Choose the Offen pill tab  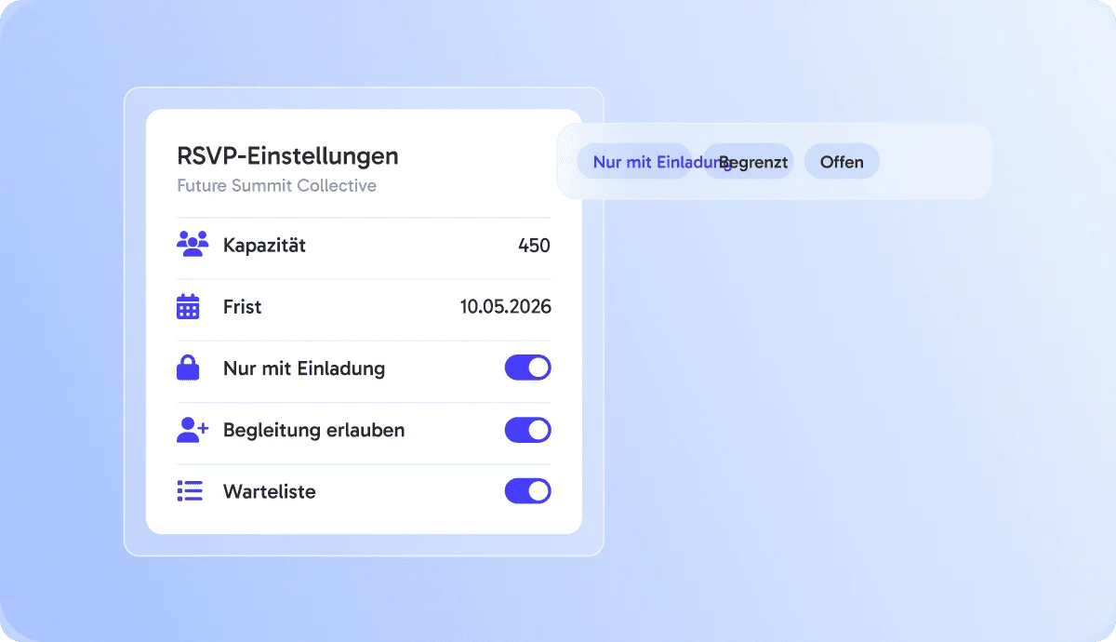coord(842,161)
